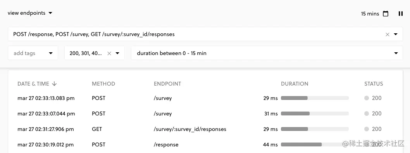Click the 31 ms duration bar
Screen dimensions: 410x153
pyautogui.click(x=315, y=113)
